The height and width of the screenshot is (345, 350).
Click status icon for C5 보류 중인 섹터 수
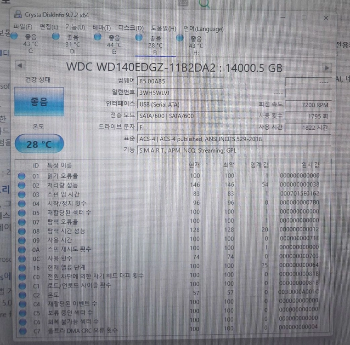pos(23,313)
